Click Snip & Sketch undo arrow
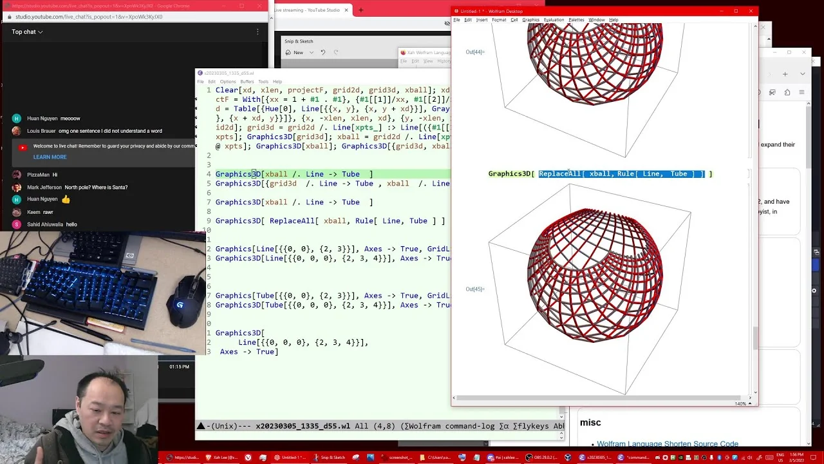 tap(323, 52)
